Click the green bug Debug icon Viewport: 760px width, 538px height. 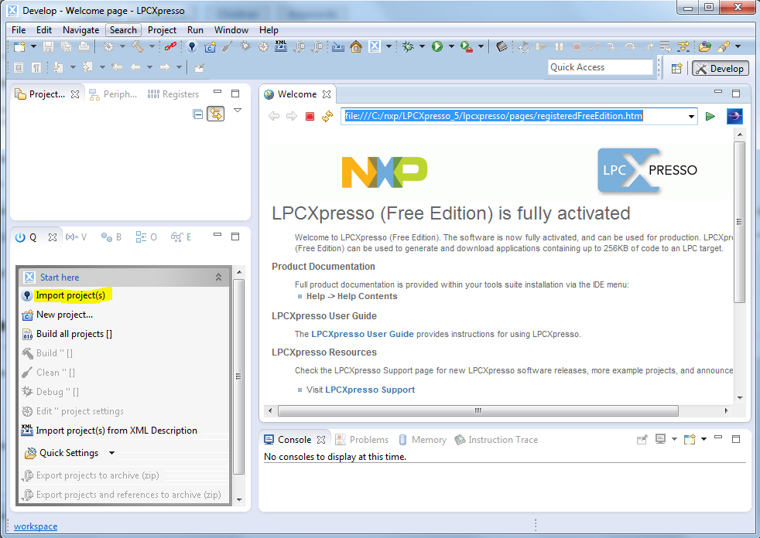[408, 46]
